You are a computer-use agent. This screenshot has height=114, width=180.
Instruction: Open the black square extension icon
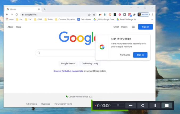click(x=115, y=15)
